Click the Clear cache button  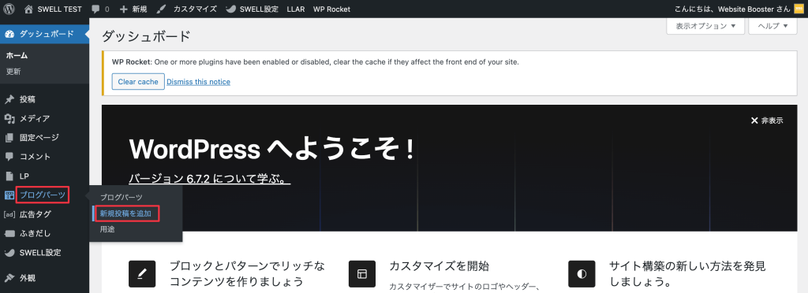(x=138, y=82)
